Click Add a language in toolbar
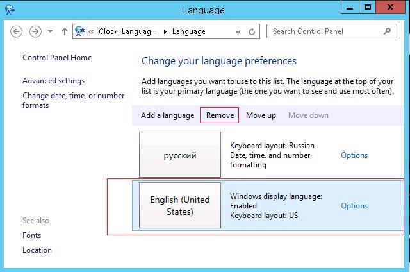 [x=167, y=115]
